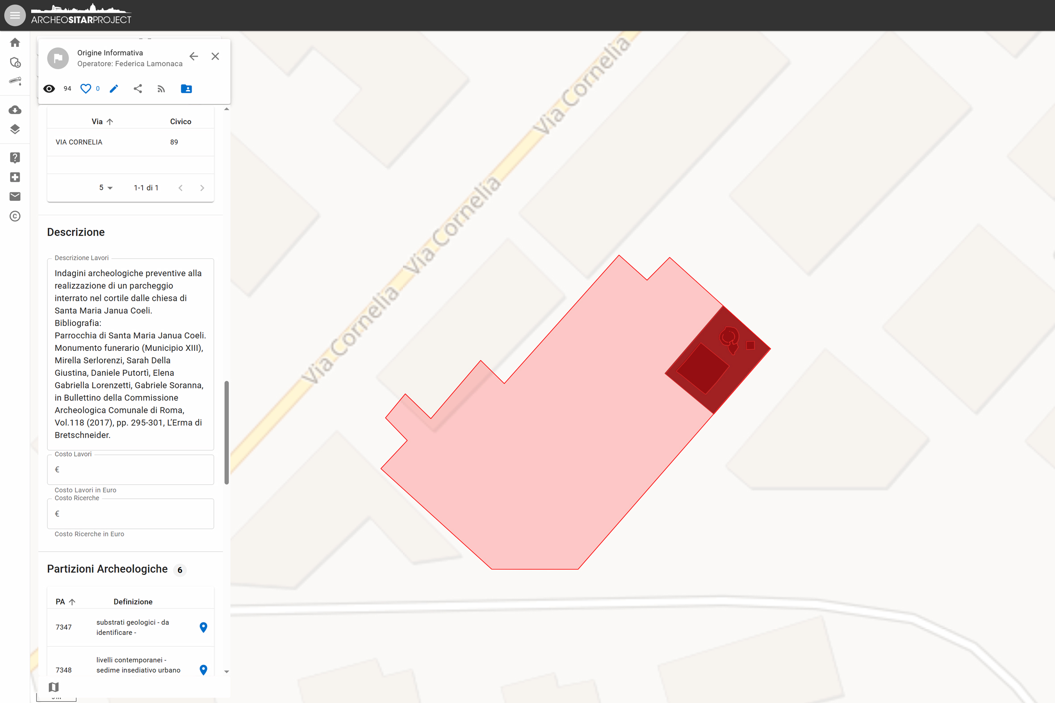Open the hamburger menu in the header

15,15
